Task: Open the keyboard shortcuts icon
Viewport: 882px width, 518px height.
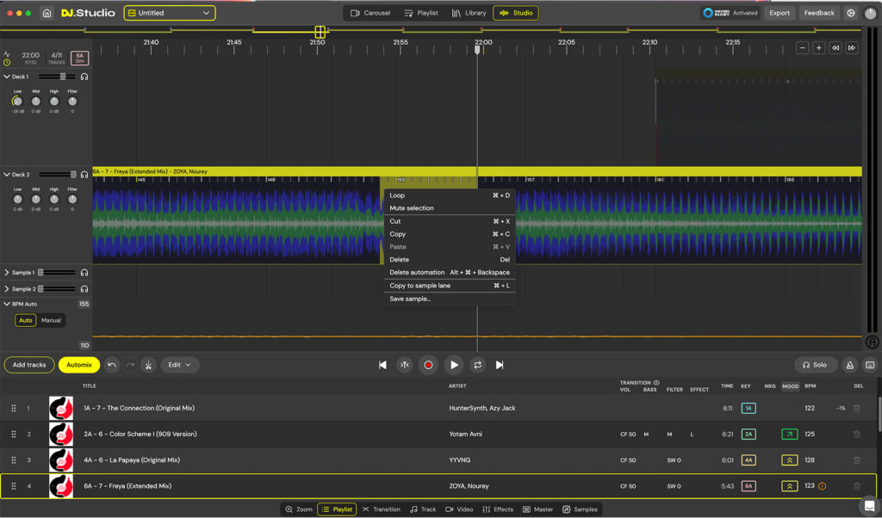Action: pos(870,365)
